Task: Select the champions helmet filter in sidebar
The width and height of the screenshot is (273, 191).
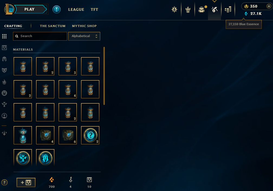Action: [4, 59]
